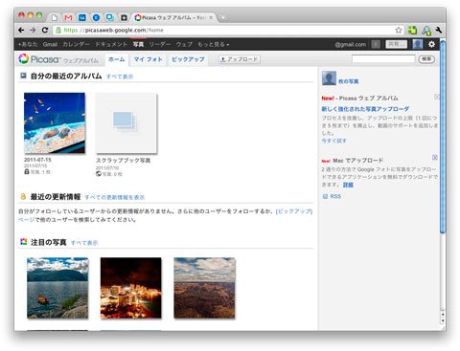Click the アップロード button
460x351 pixels.
240,59
